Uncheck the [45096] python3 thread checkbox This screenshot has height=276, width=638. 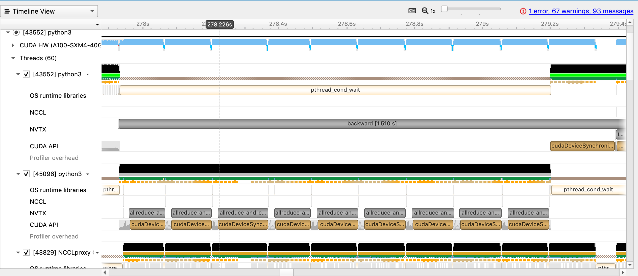pyautogui.click(x=26, y=174)
